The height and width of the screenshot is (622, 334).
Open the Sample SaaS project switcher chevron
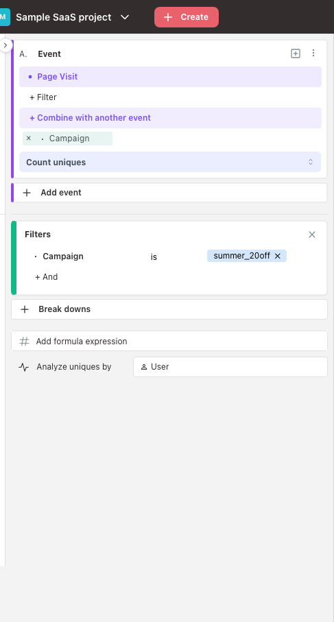125,17
